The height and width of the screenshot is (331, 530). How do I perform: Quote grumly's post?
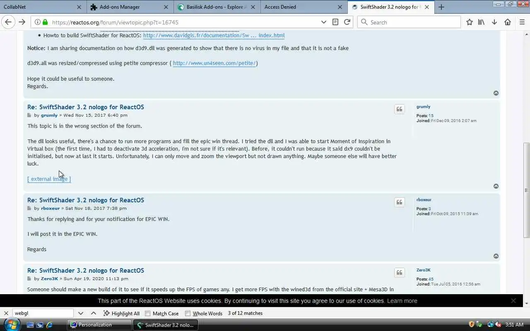[x=400, y=109]
